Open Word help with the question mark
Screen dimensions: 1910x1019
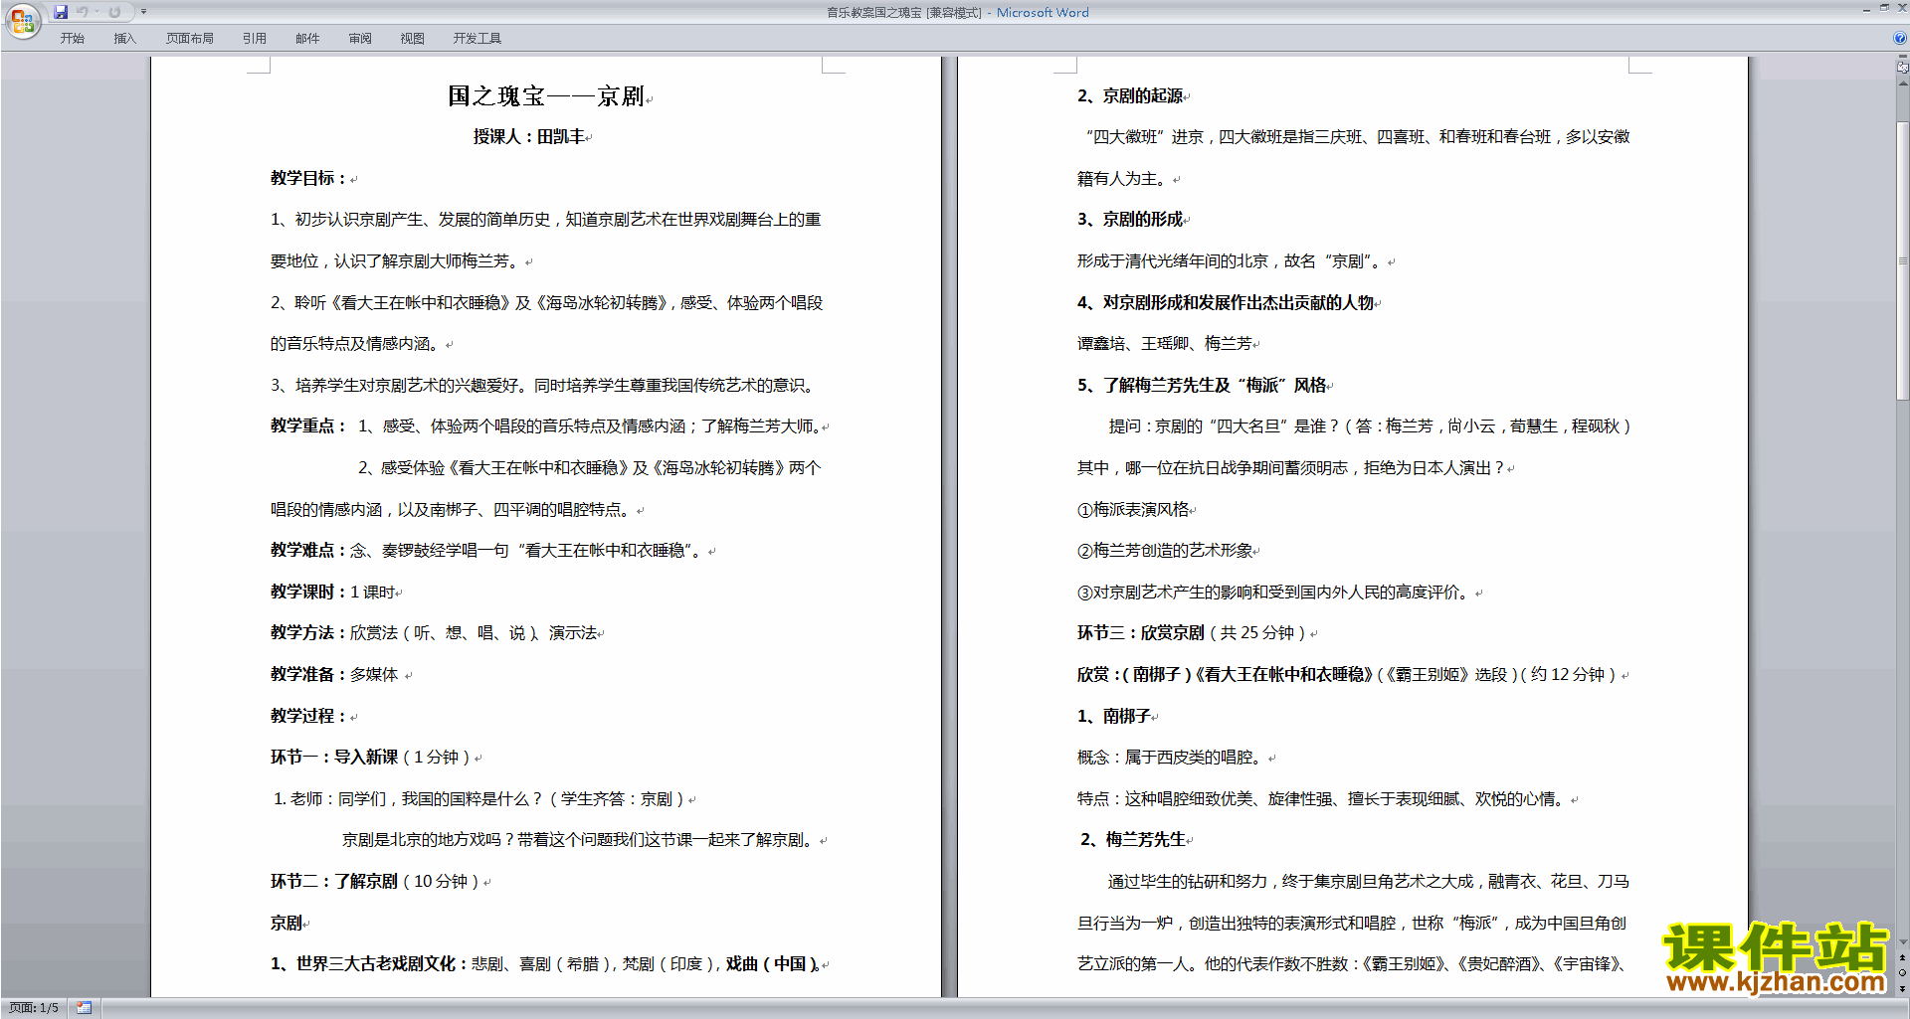point(1900,38)
